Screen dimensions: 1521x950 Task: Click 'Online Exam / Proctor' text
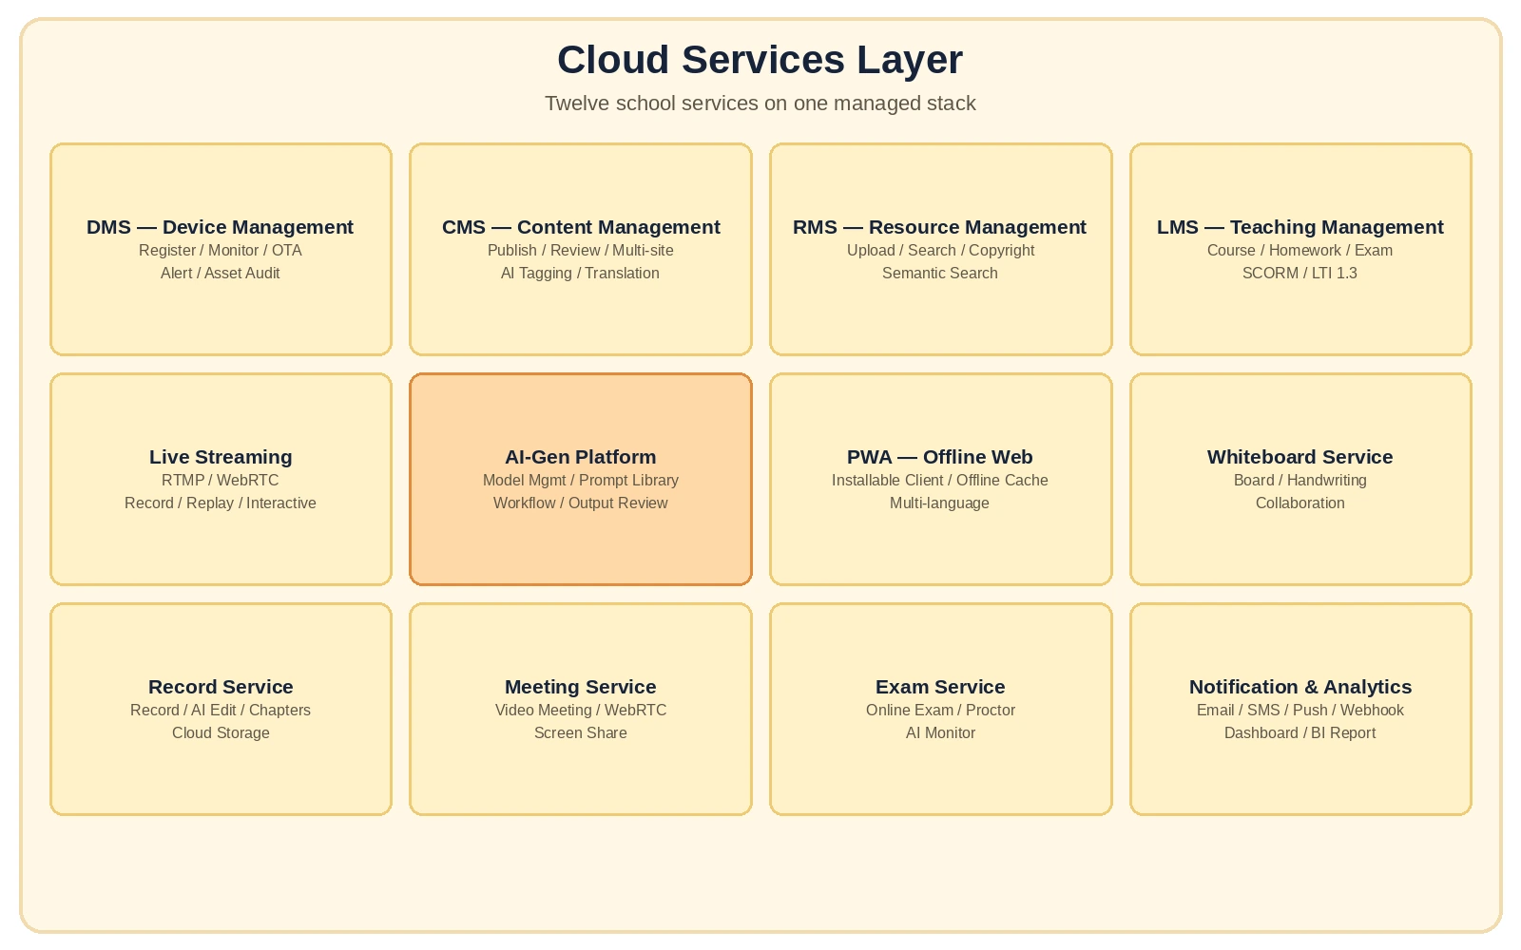coord(940,711)
